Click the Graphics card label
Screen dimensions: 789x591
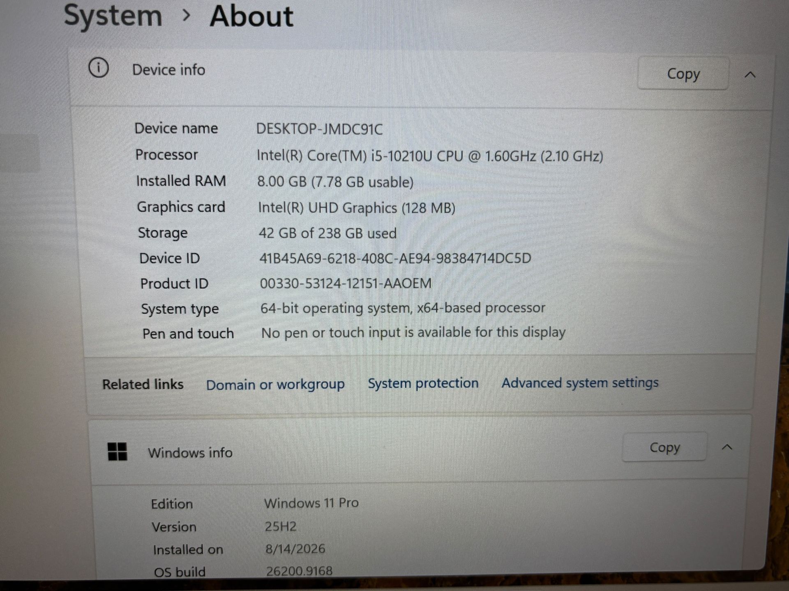coord(181,207)
